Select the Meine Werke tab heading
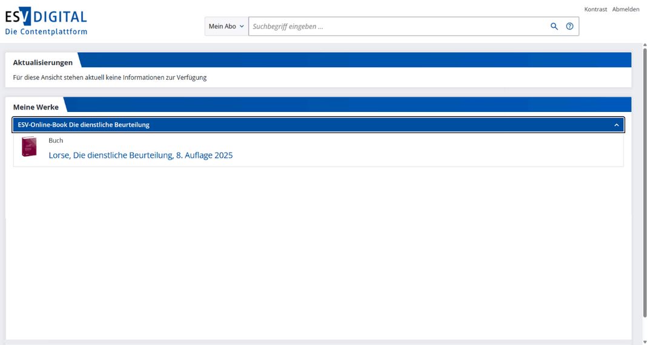This screenshot has height=345, width=648. pos(36,107)
